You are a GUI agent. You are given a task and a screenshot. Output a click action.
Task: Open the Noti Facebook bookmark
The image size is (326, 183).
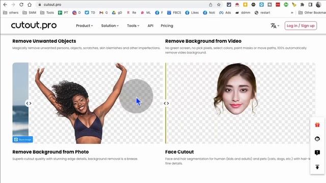[209, 13]
